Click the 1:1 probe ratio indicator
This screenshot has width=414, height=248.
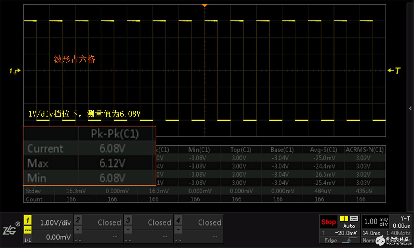[28, 240]
